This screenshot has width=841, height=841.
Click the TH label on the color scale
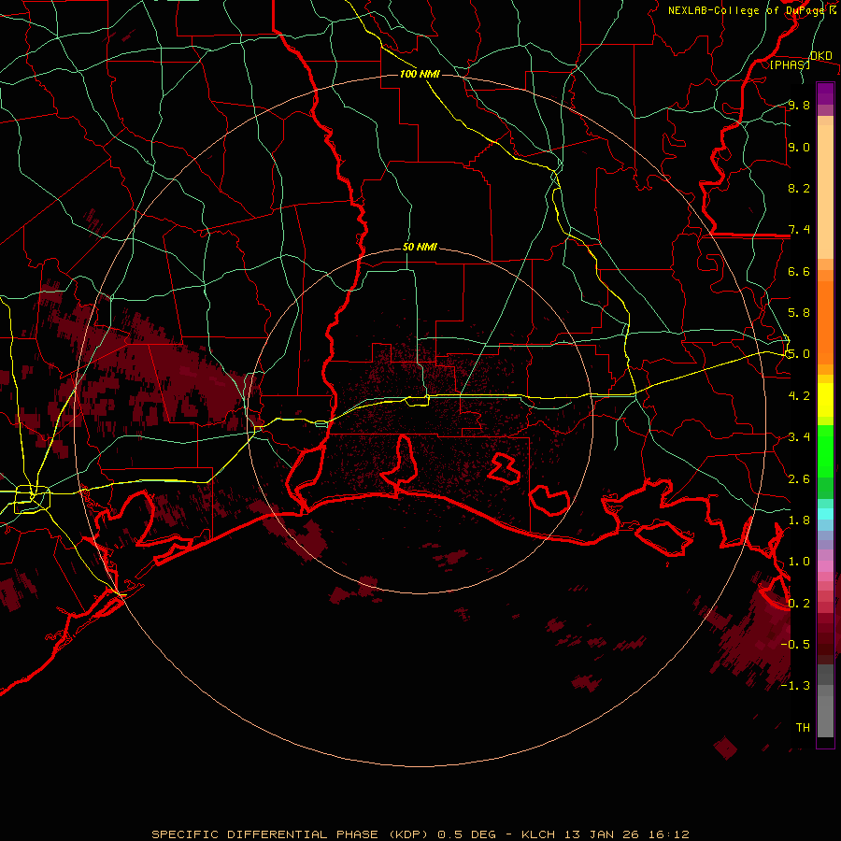pyautogui.click(x=803, y=727)
